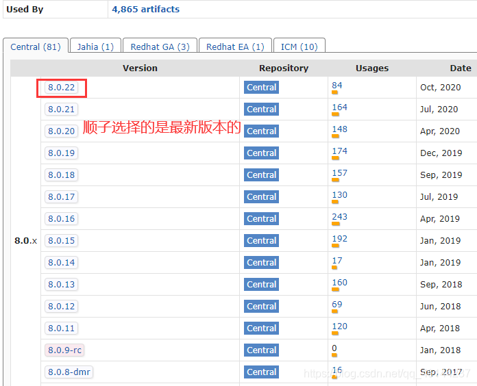The width and height of the screenshot is (477, 386).
Task: Open the 120 usages link
Action: (339, 326)
